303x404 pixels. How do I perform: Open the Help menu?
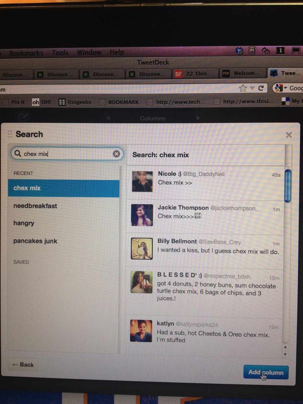pos(117,52)
